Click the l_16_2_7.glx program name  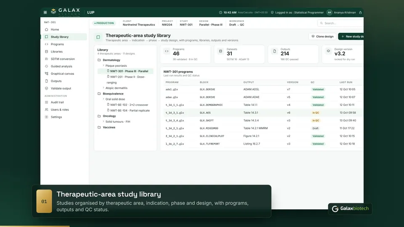pos(175,144)
